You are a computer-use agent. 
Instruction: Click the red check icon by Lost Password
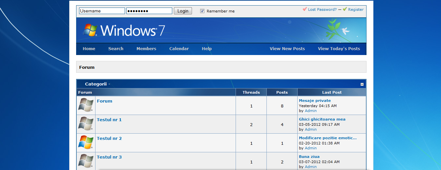[305, 9]
